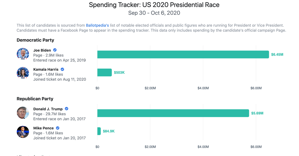299x156 pixels.
Task: Open the Kamala Harris page name
Action: [x=46, y=70]
